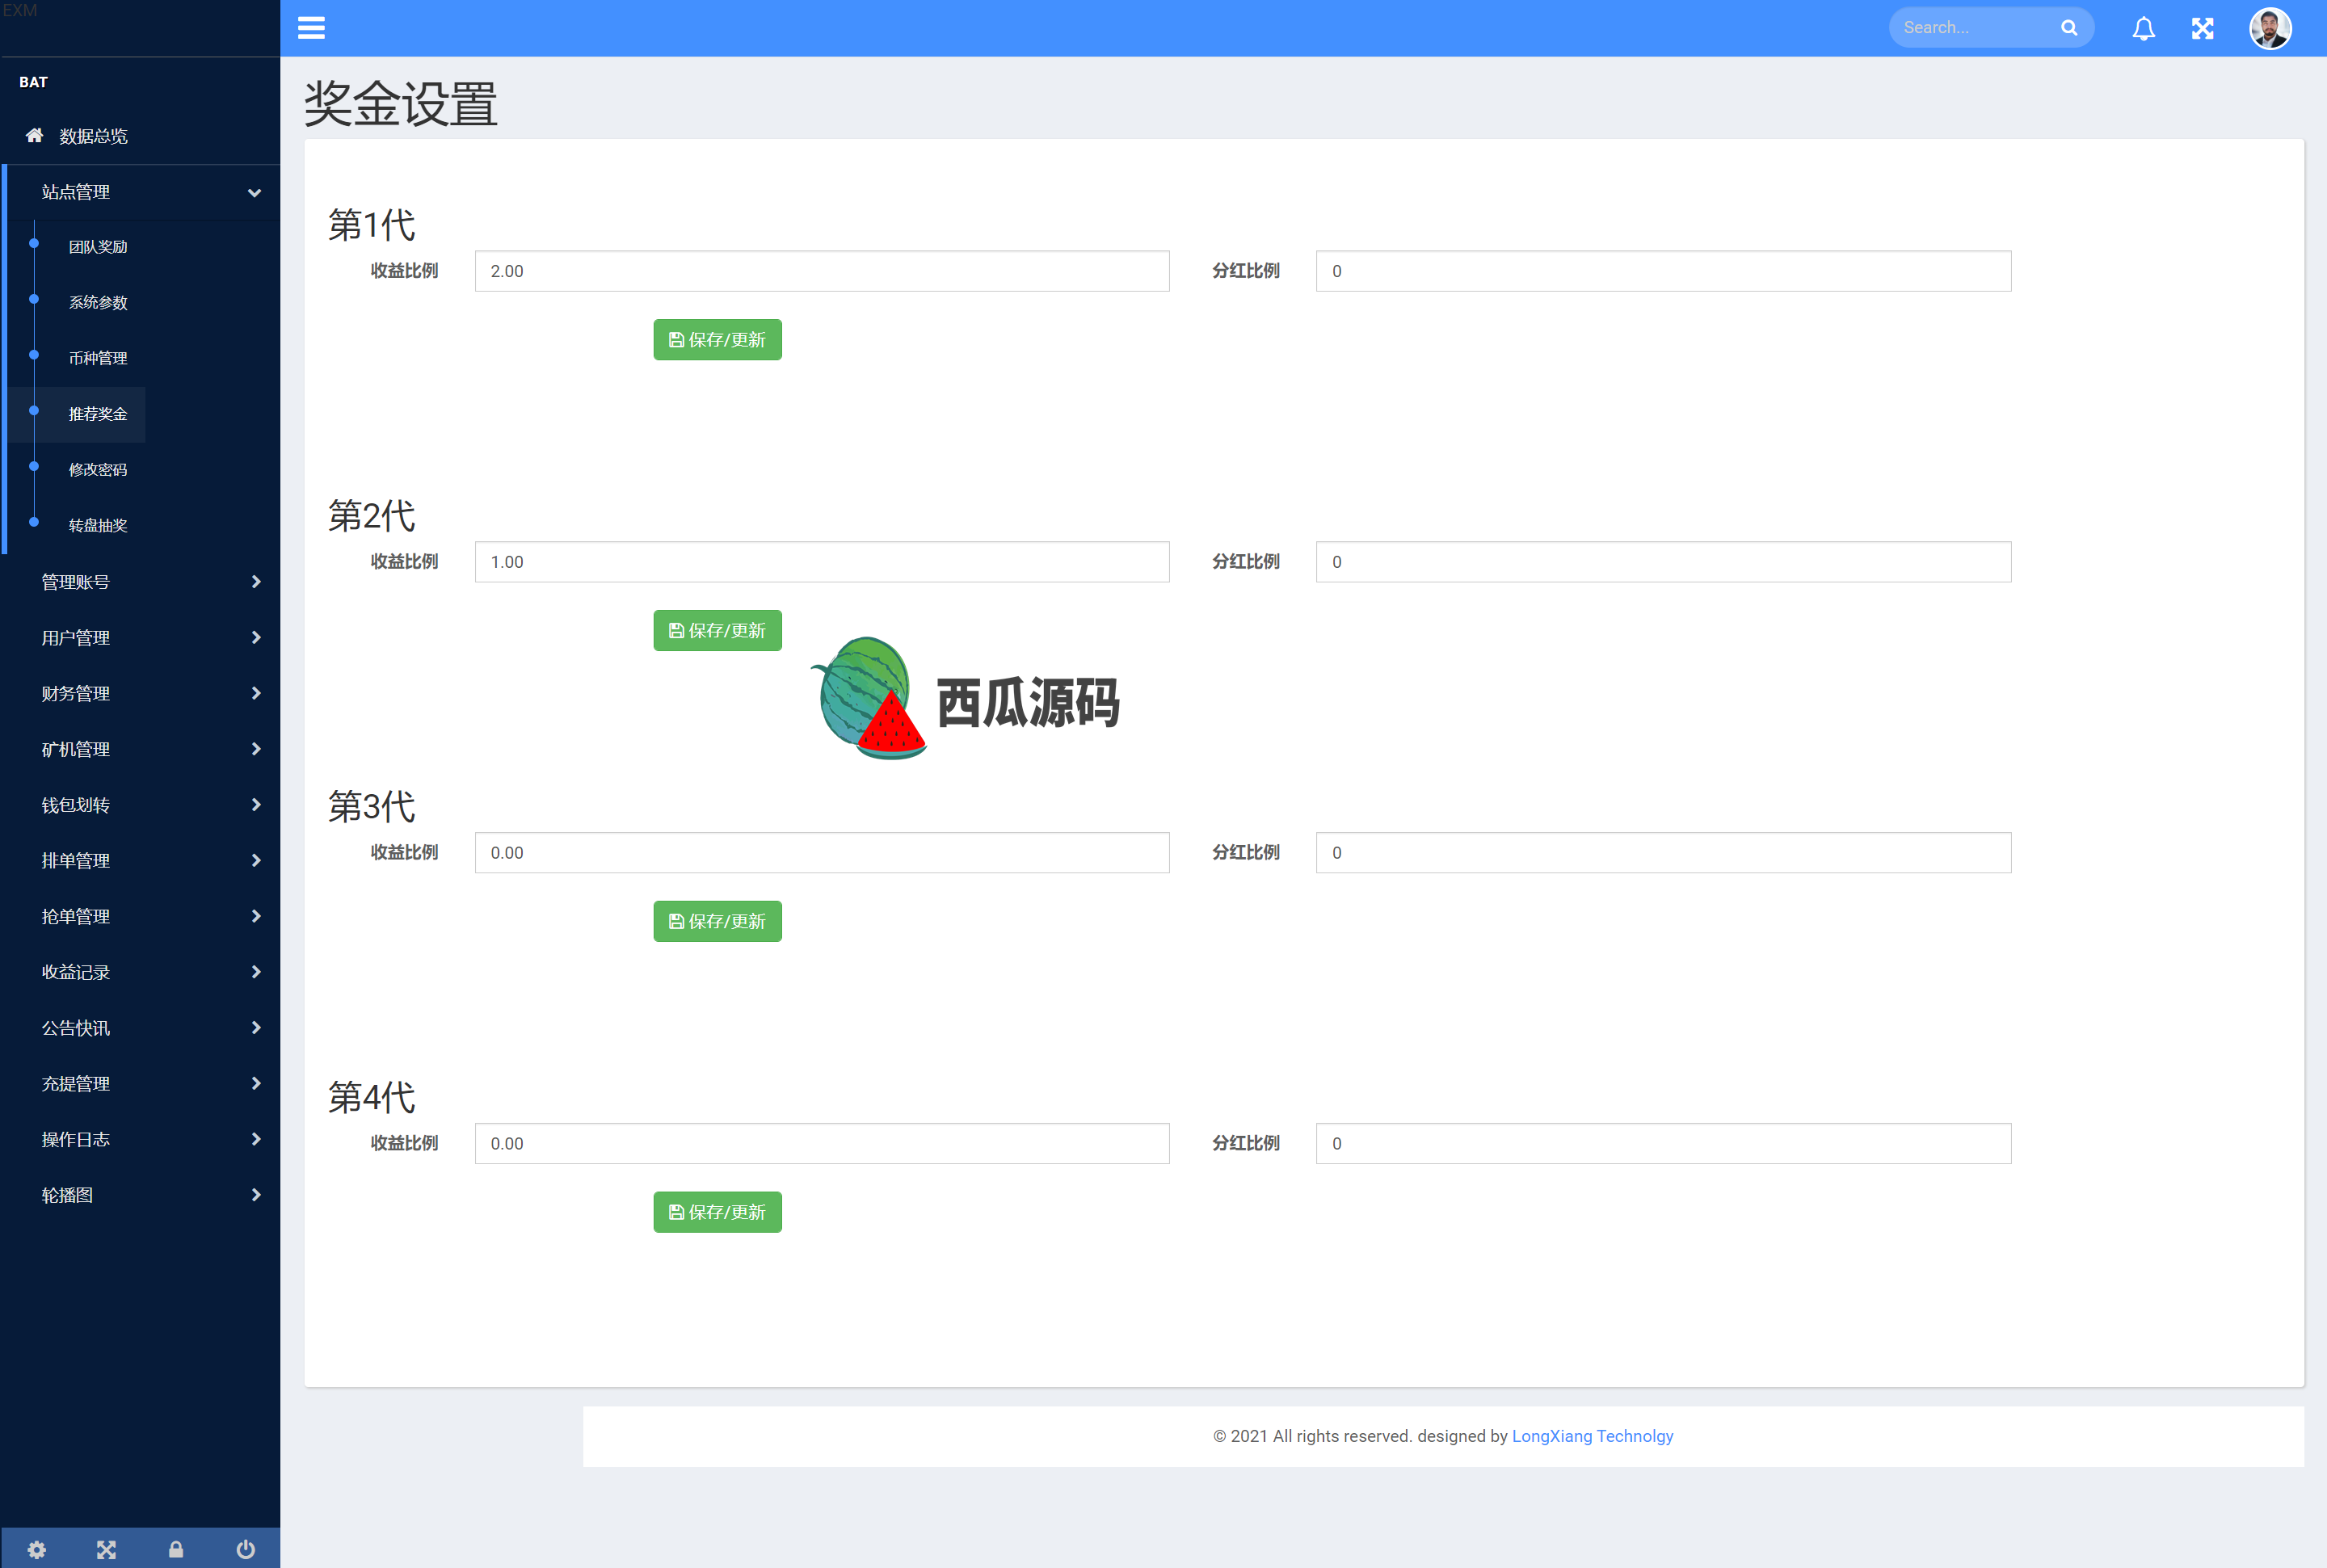Image resolution: width=2327 pixels, height=1568 pixels.
Task: Click the home icon beside 数据总览
Action: click(x=34, y=135)
